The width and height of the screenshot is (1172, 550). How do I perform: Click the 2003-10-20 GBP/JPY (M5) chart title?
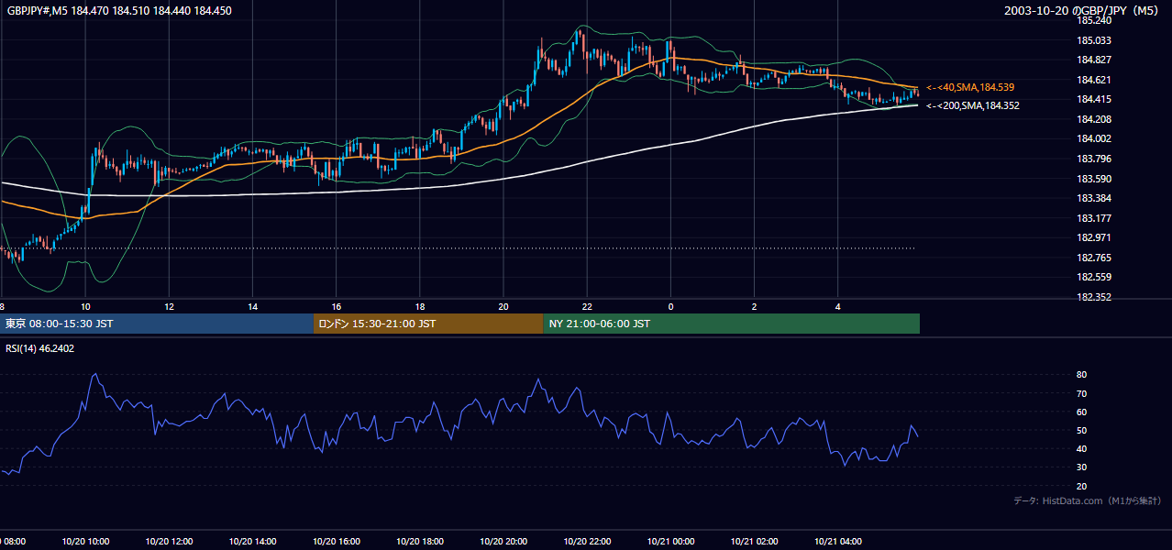coord(1083,11)
